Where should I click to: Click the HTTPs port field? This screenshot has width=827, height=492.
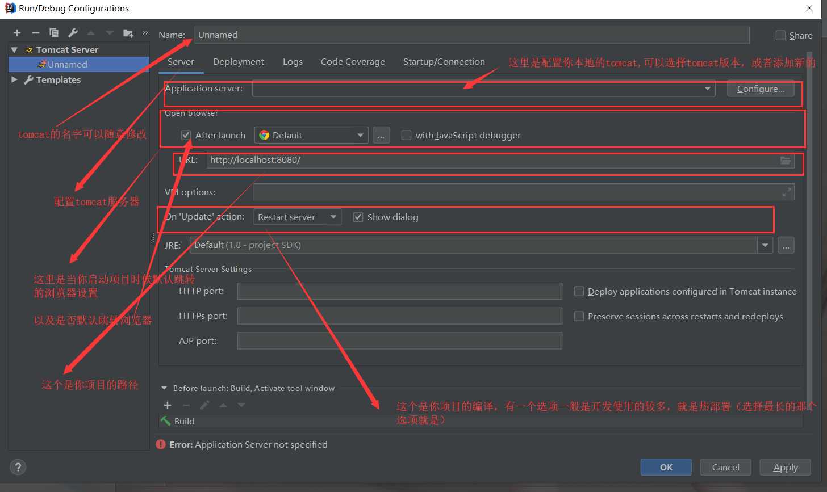coord(400,316)
